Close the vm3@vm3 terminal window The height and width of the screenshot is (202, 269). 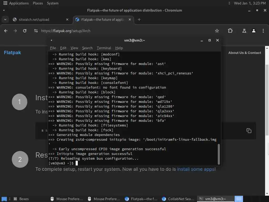[x=218, y=40]
